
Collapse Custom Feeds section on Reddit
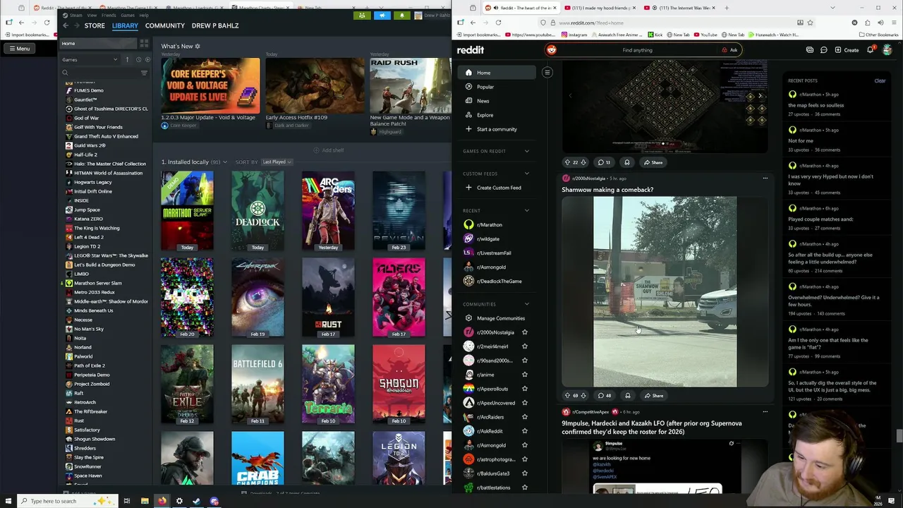(x=526, y=174)
